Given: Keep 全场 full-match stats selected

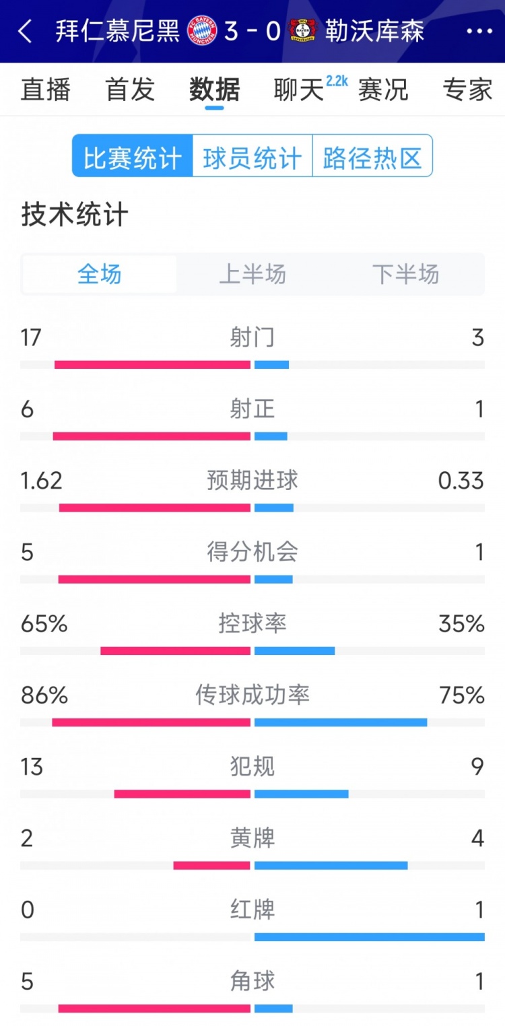Looking at the screenshot, I should (100, 274).
